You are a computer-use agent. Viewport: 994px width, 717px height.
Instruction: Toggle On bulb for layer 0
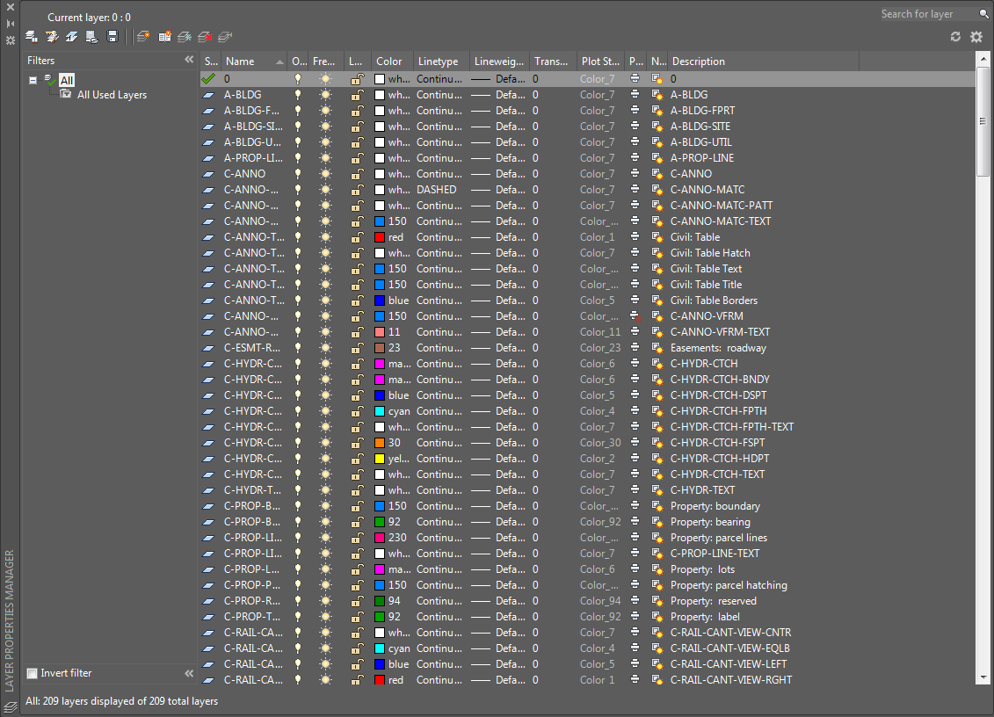click(297, 78)
